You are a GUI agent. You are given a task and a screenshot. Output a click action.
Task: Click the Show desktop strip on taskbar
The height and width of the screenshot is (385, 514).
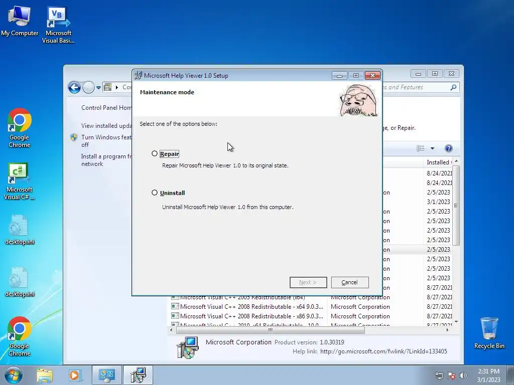coord(510,375)
